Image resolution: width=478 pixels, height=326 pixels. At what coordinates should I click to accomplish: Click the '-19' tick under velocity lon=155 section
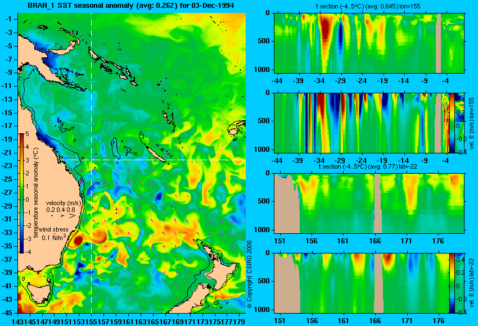point(382,161)
